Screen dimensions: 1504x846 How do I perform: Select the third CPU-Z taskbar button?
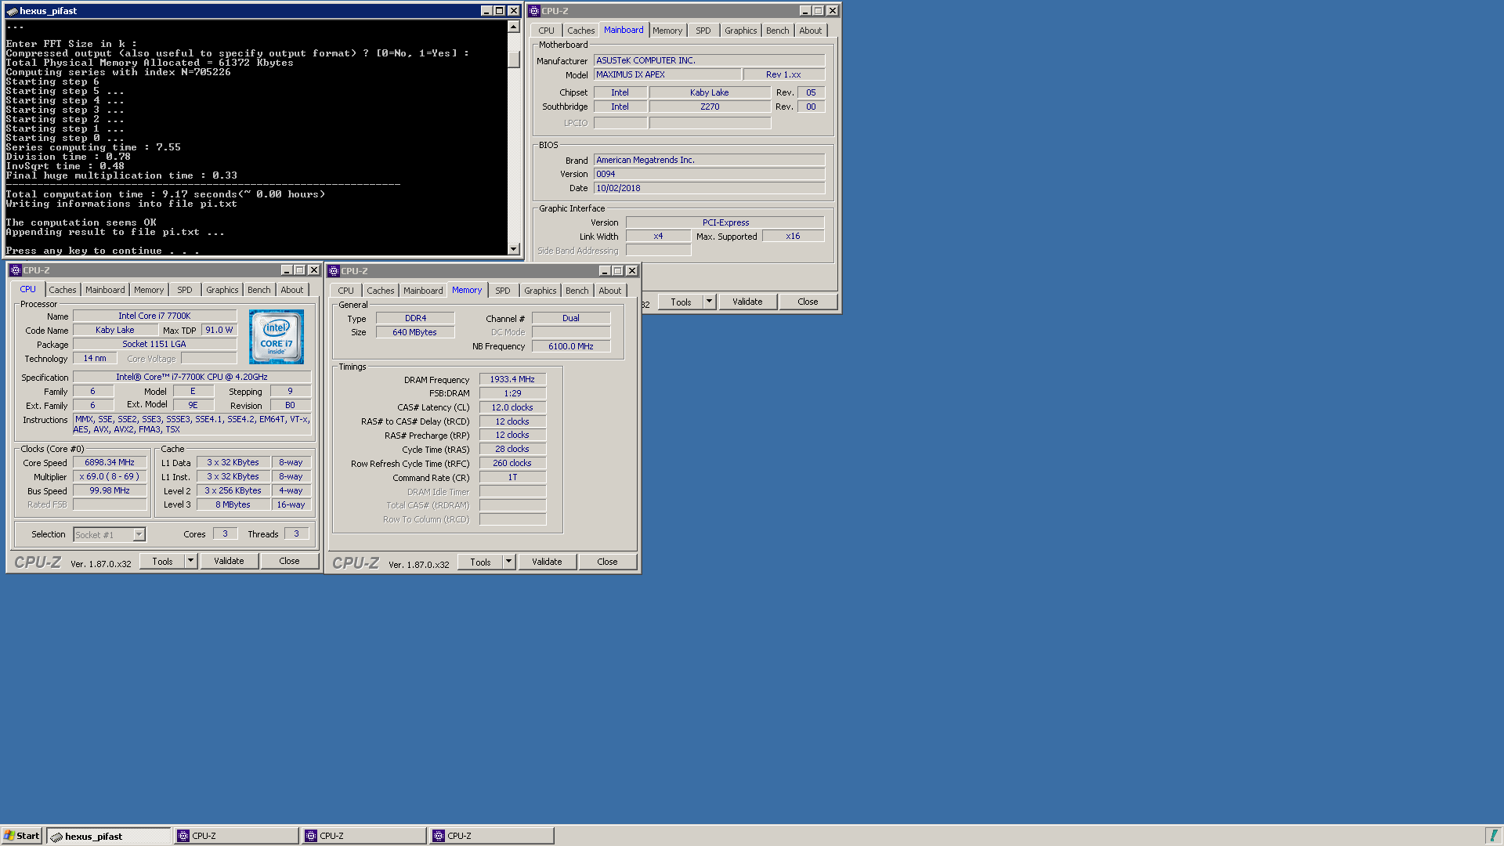tap(492, 836)
